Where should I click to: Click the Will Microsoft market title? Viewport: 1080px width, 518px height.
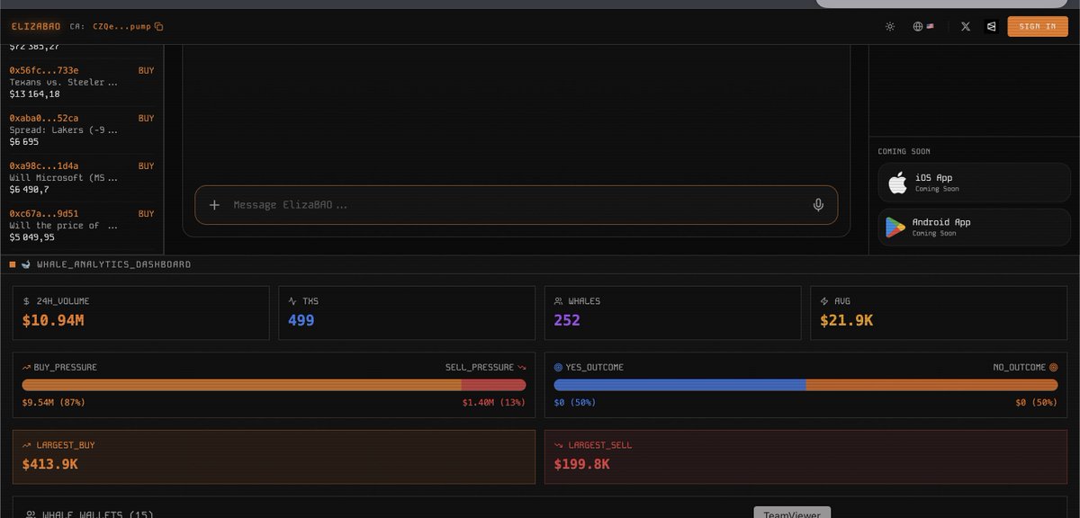(63, 177)
